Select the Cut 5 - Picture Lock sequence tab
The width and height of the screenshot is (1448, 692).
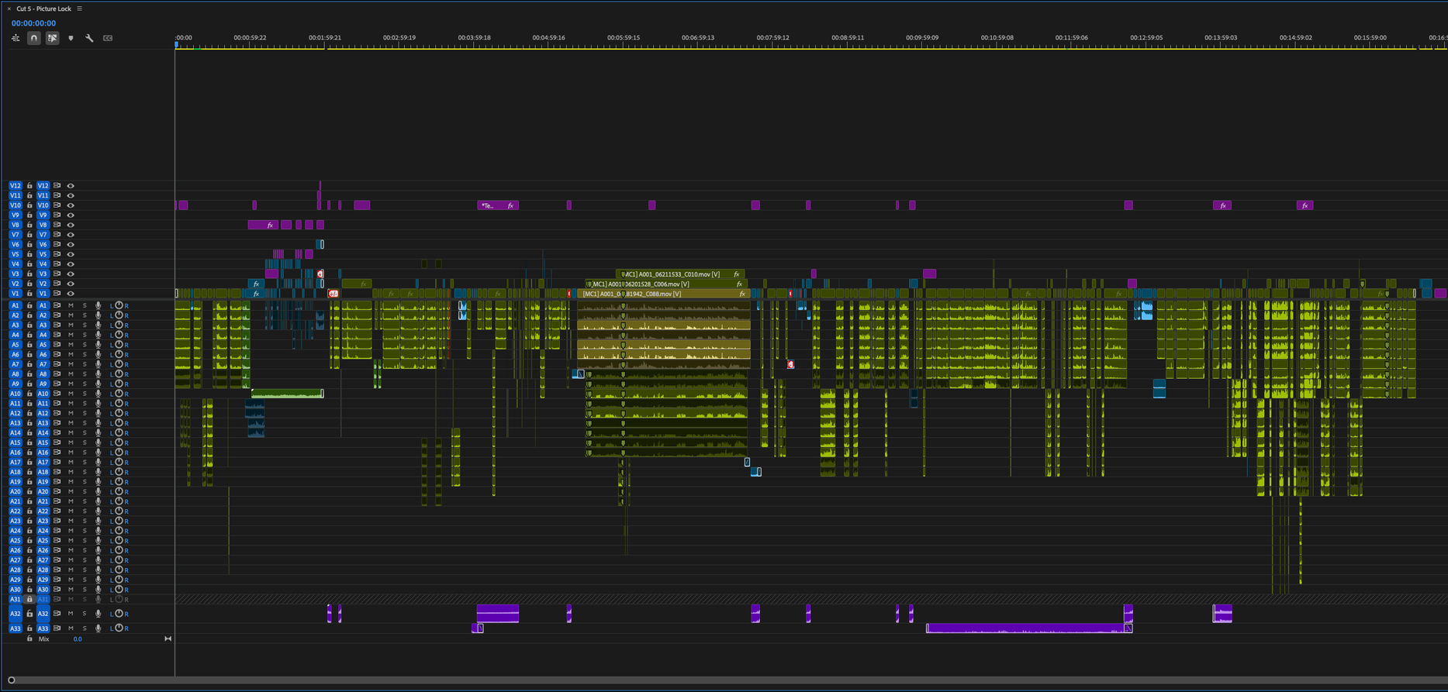click(43, 9)
